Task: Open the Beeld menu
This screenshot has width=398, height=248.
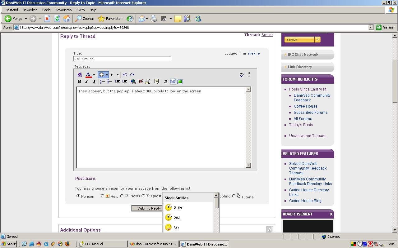Action: pyautogui.click(x=46, y=10)
